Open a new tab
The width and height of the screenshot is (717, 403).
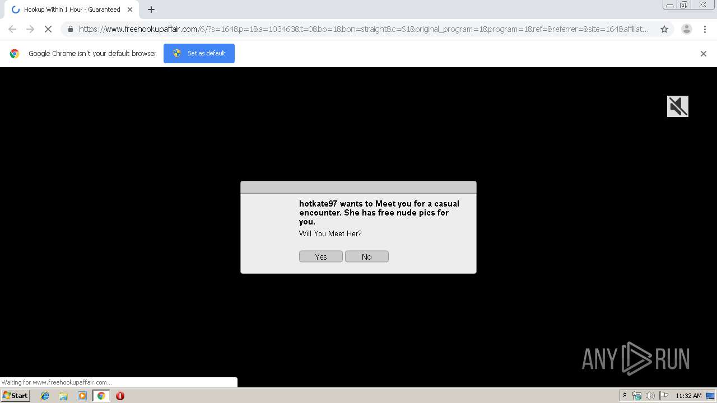[x=151, y=10]
